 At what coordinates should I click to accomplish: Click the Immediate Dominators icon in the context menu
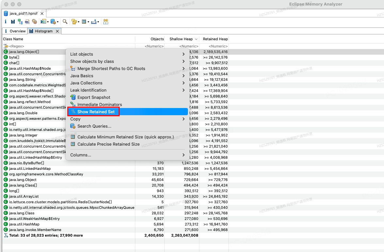(73, 104)
